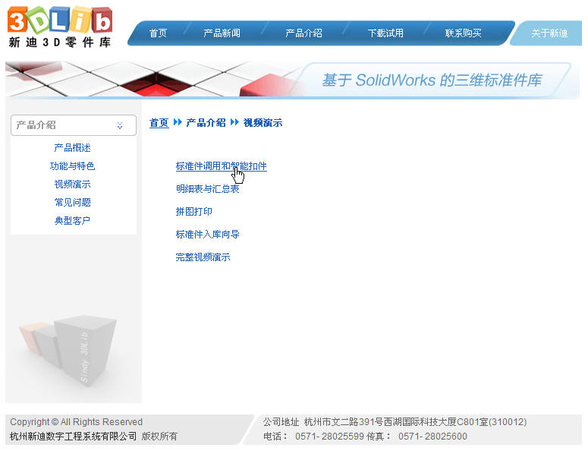Open the 首页 navigation tab
The image size is (588, 454).
158,33
